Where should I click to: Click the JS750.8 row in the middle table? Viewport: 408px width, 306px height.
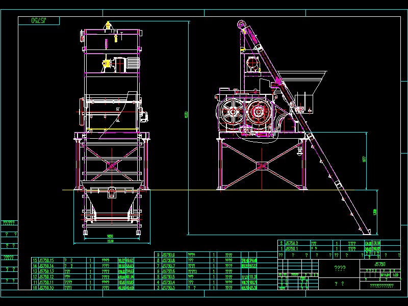[168, 260]
